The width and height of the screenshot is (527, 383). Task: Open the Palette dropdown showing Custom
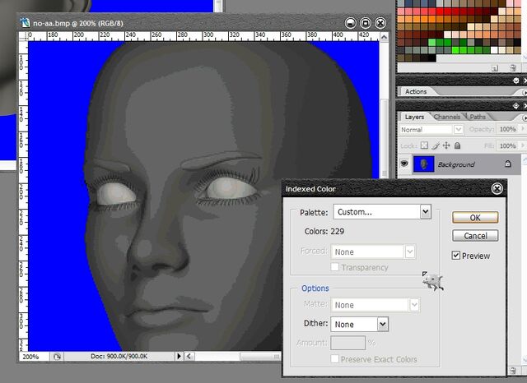[x=382, y=212]
